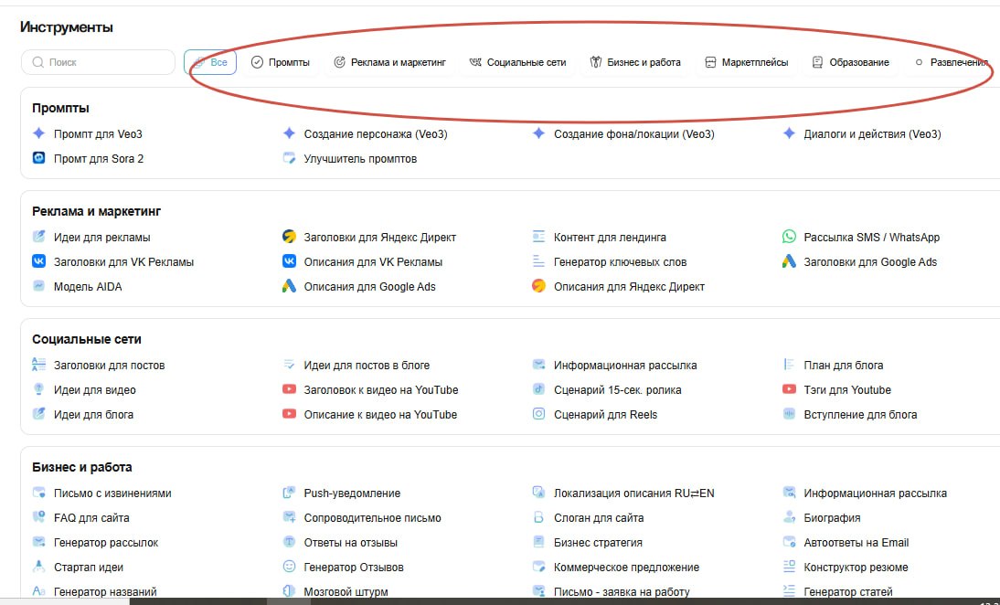Click the YouTube icon beside Заголовок к видео
The width and height of the screenshot is (1000, 605).
289,389
